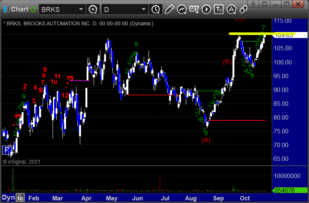Maximize the chart window
The width and height of the screenshot is (309, 203).
click(x=287, y=4)
